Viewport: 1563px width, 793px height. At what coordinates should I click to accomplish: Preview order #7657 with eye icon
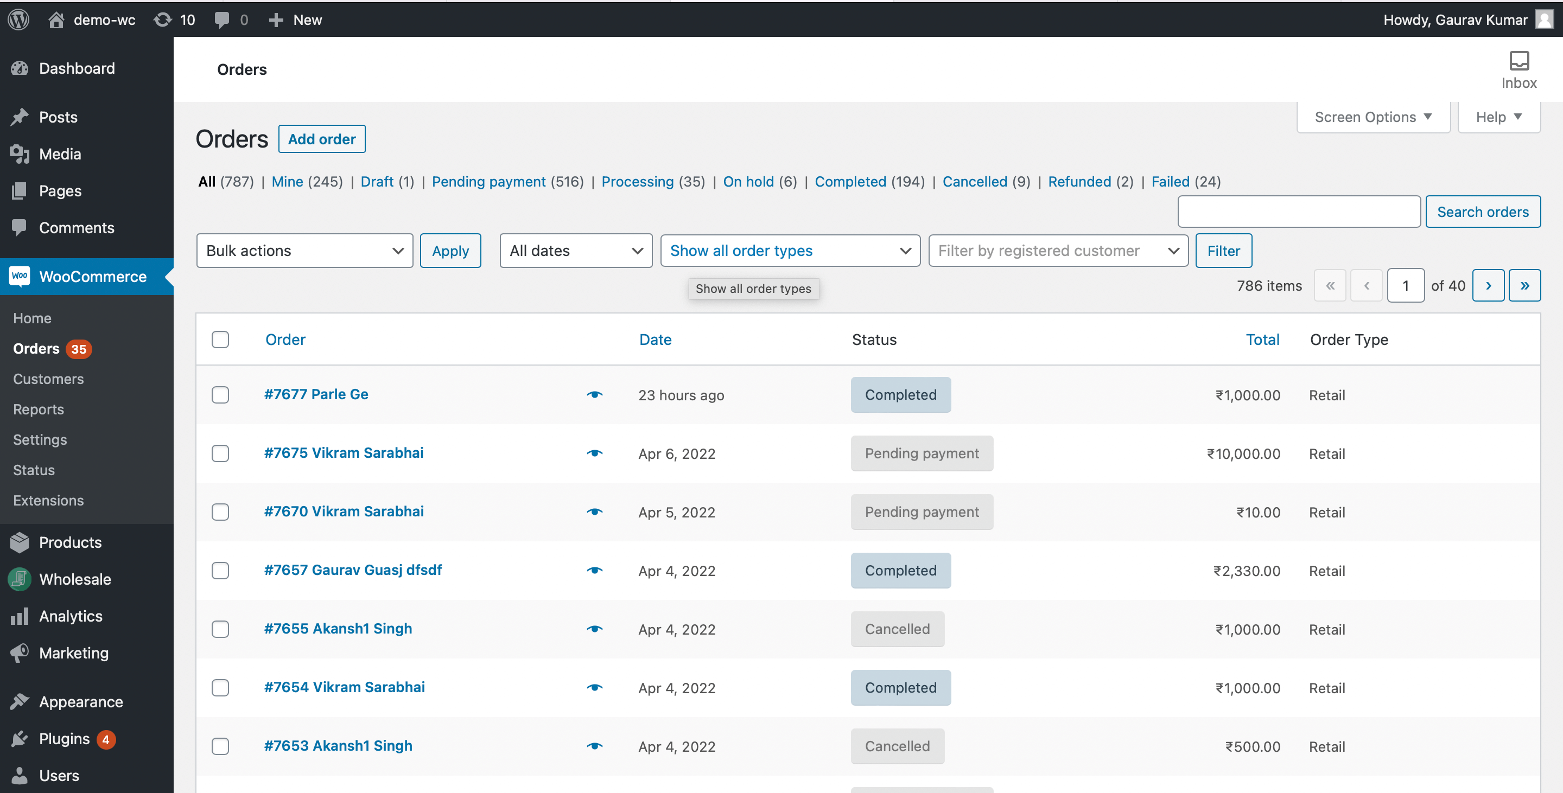click(x=594, y=571)
